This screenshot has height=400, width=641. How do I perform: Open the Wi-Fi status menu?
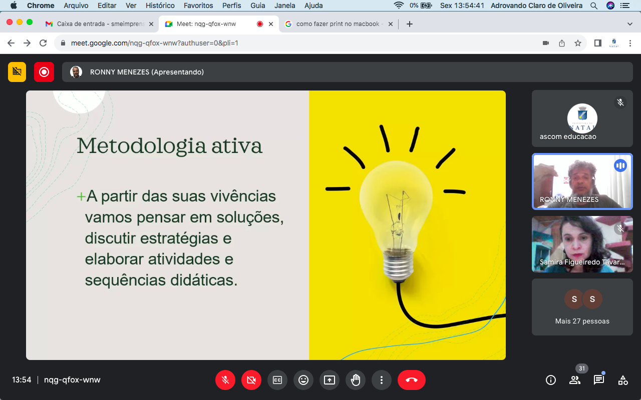tap(399, 5)
